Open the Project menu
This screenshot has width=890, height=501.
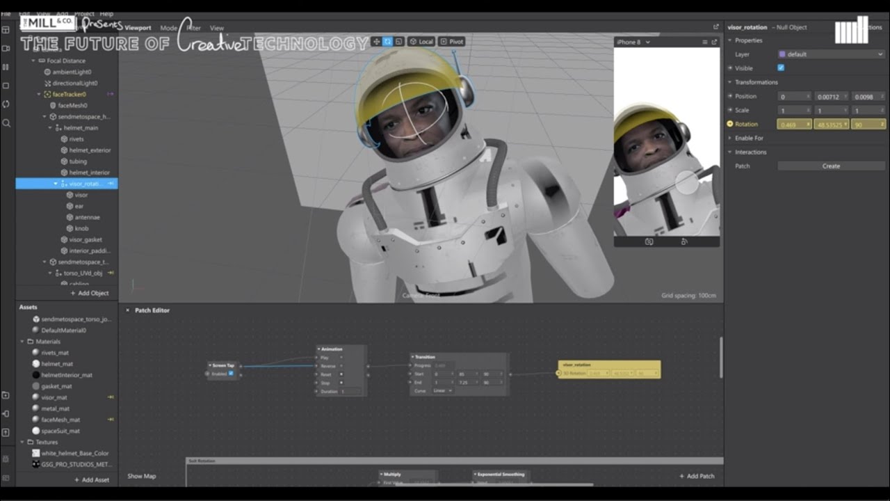pyautogui.click(x=84, y=14)
